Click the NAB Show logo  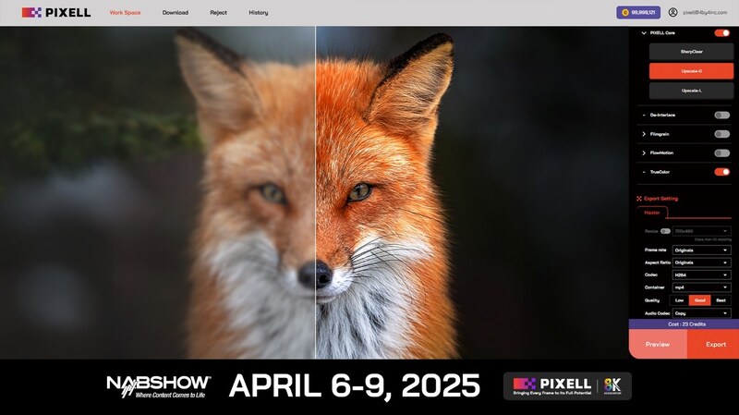tap(158, 385)
